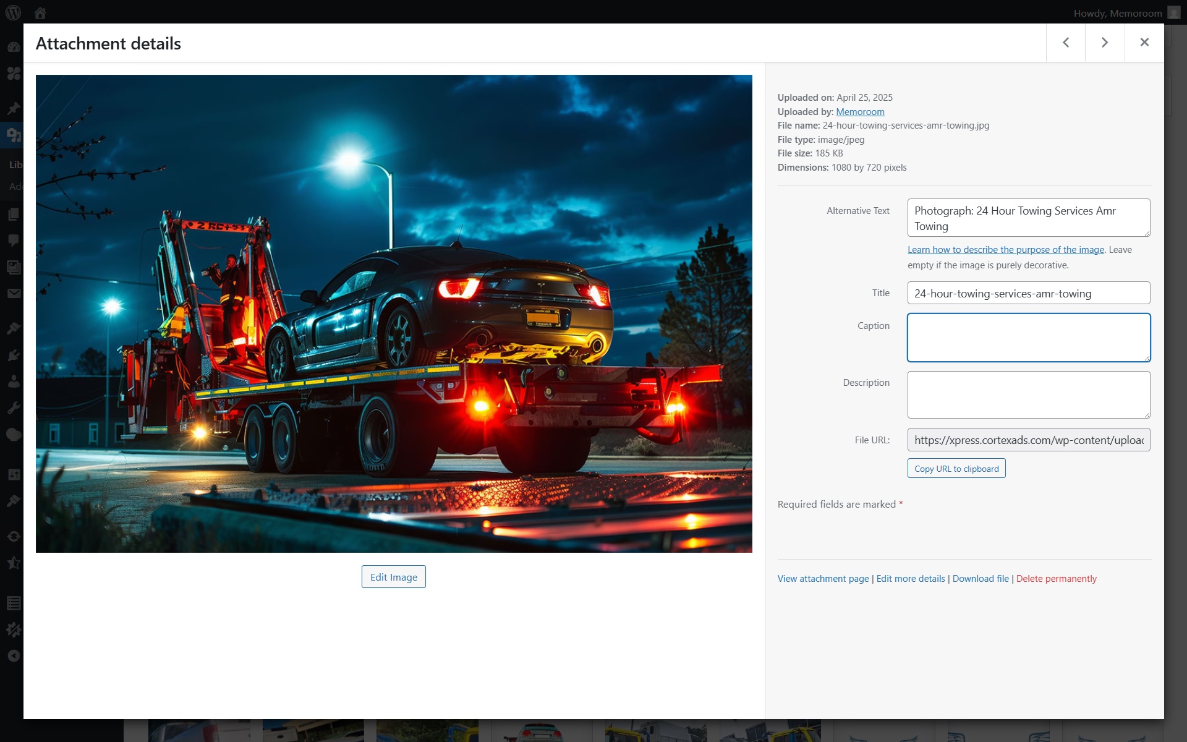1187x742 pixels.
Task: Click the file name 24-hour-towing-services-amr-towing.jpg
Action: click(906, 126)
